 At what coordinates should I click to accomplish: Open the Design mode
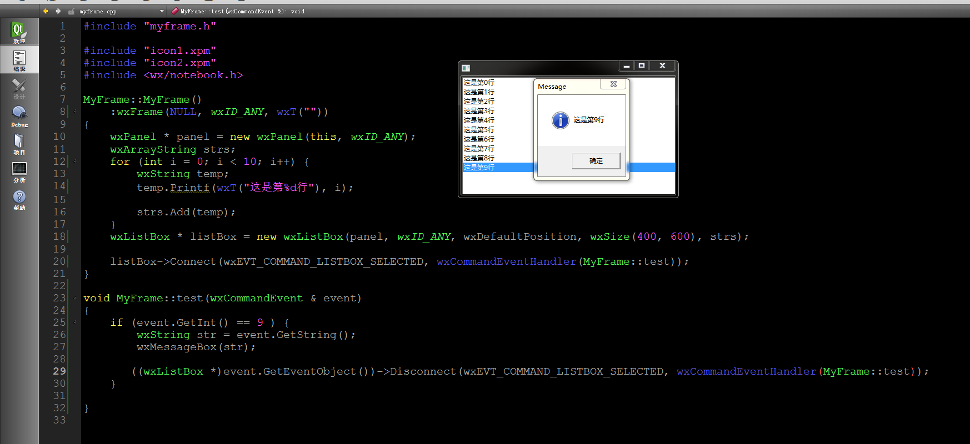[19, 88]
